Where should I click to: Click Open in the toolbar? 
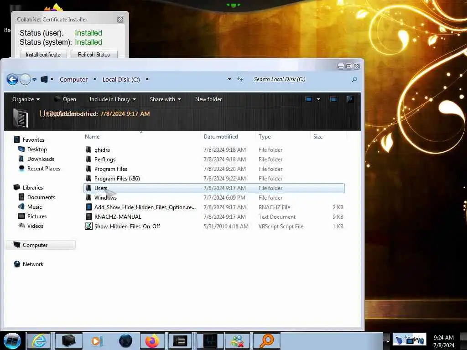(x=65, y=99)
